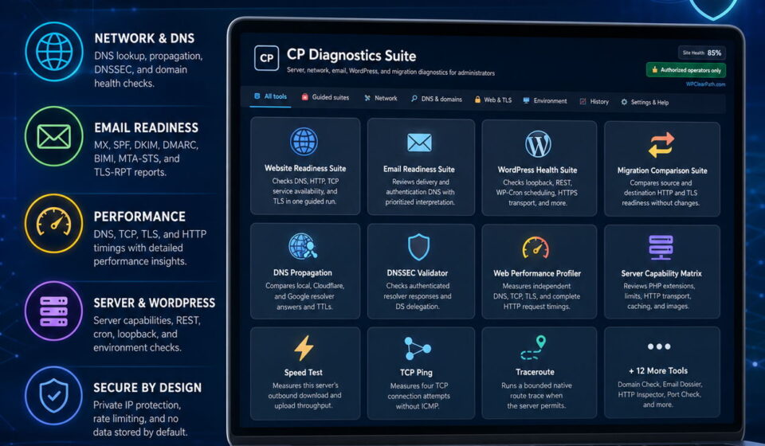The width and height of the screenshot is (765, 446).
Task: Open the Guided suites tab
Action: (325, 97)
